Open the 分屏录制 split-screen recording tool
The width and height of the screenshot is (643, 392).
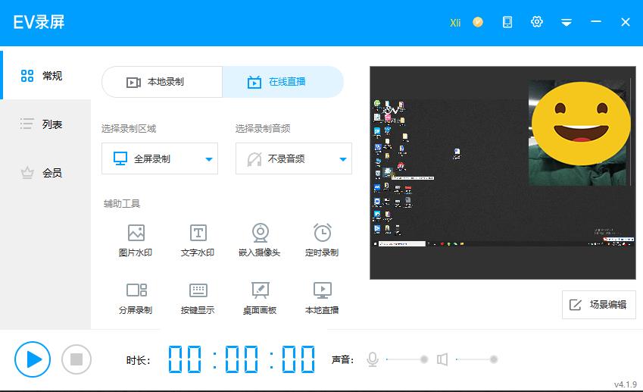point(136,299)
